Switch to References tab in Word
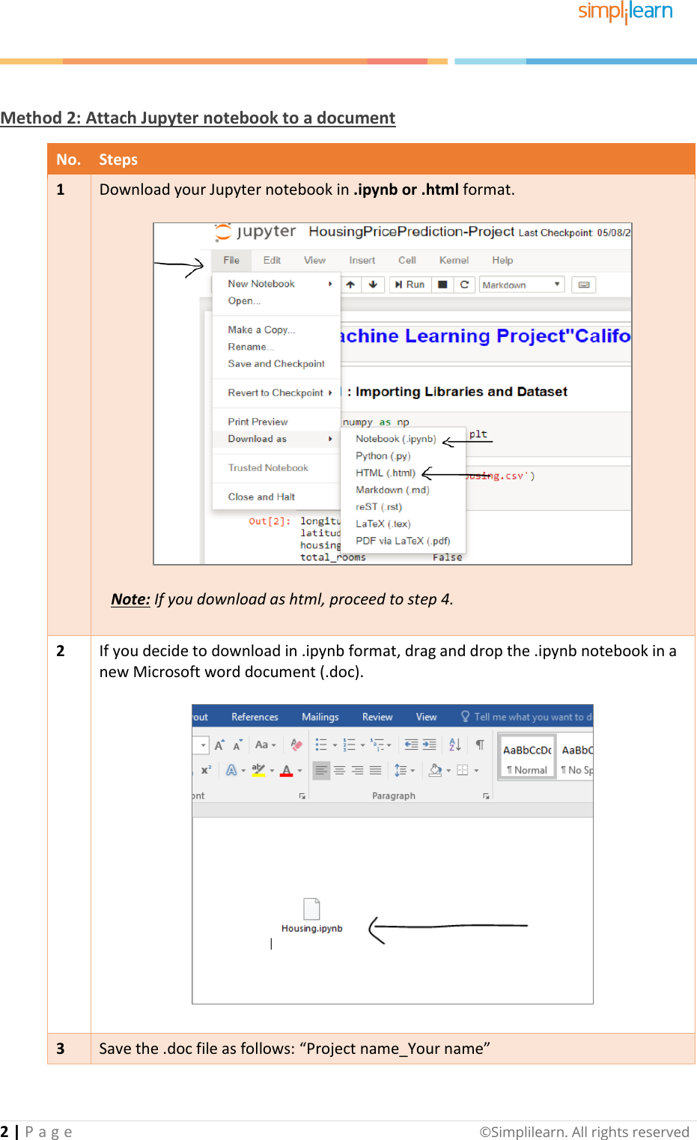 [255, 717]
